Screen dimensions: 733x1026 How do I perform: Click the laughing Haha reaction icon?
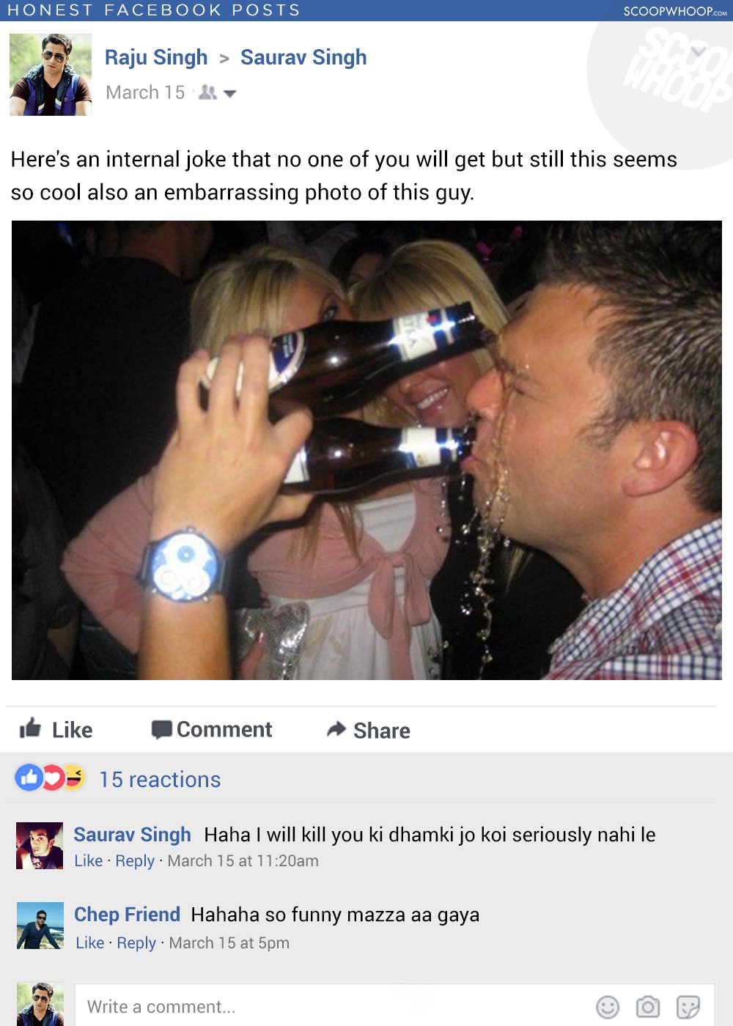coord(74,777)
